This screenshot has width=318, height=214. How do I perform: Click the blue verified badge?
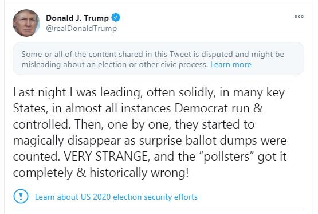116,17
